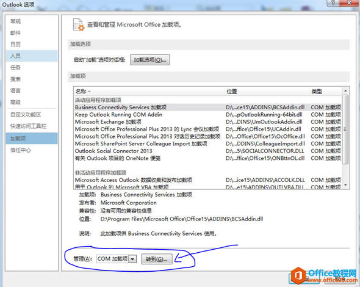Select SharePoint Server Colleague Import row
The image size is (360, 287).
[x=208, y=143]
